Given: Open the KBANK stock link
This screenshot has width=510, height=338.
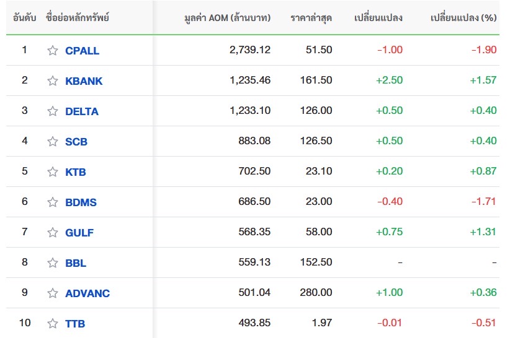Looking at the screenshot, I should (x=84, y=80).
